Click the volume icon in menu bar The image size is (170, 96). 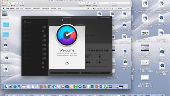94,9
